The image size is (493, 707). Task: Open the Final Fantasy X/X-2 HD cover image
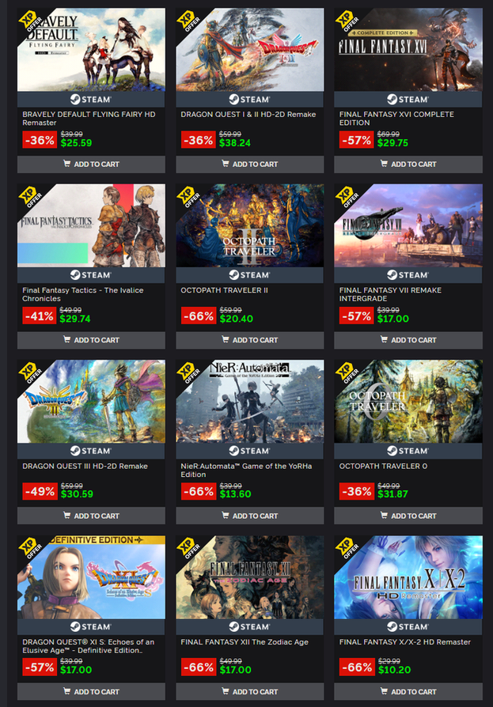pos(408,577)
